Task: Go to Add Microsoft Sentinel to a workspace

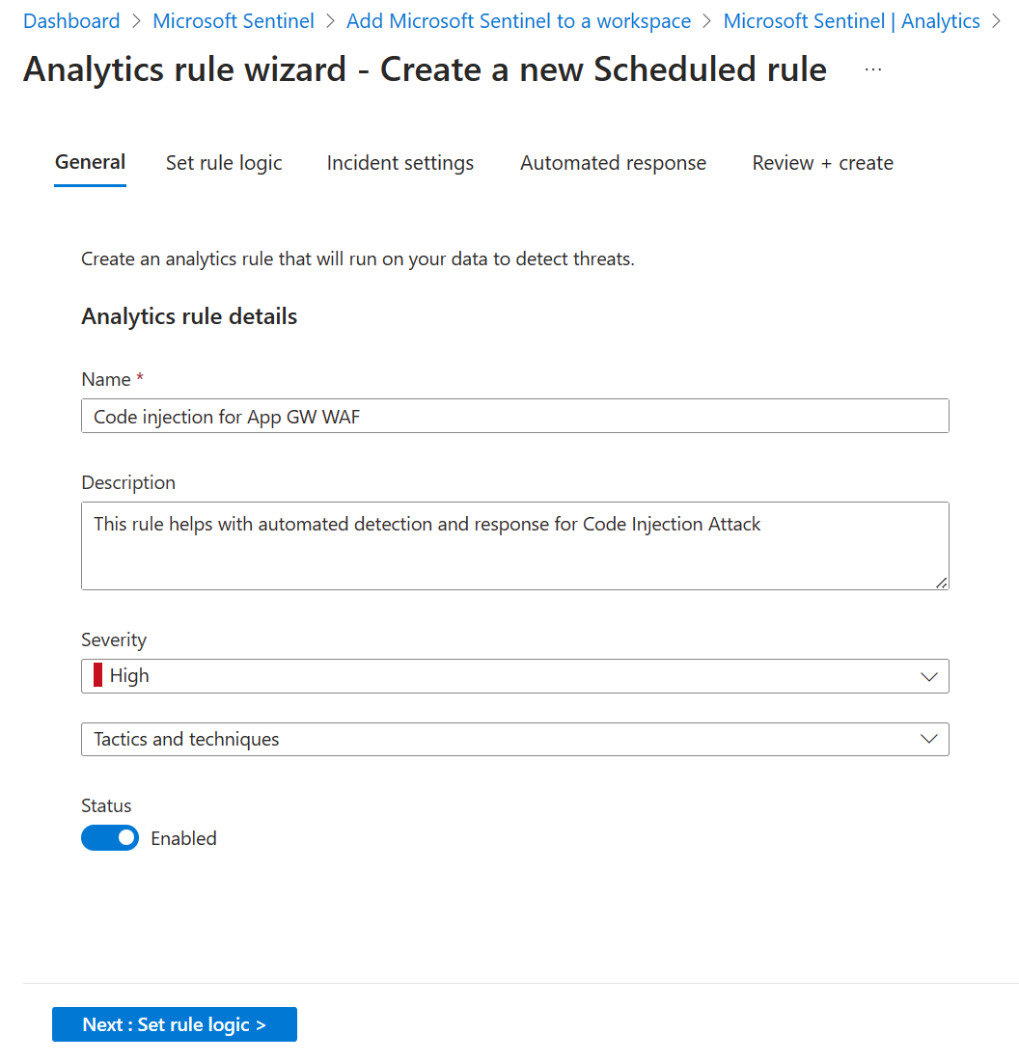Action: click(x=518, y=21)
